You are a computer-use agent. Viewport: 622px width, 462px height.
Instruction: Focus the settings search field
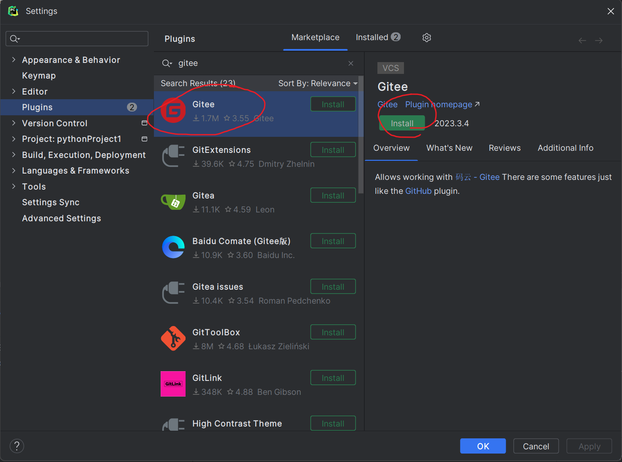tap(77, 39)
